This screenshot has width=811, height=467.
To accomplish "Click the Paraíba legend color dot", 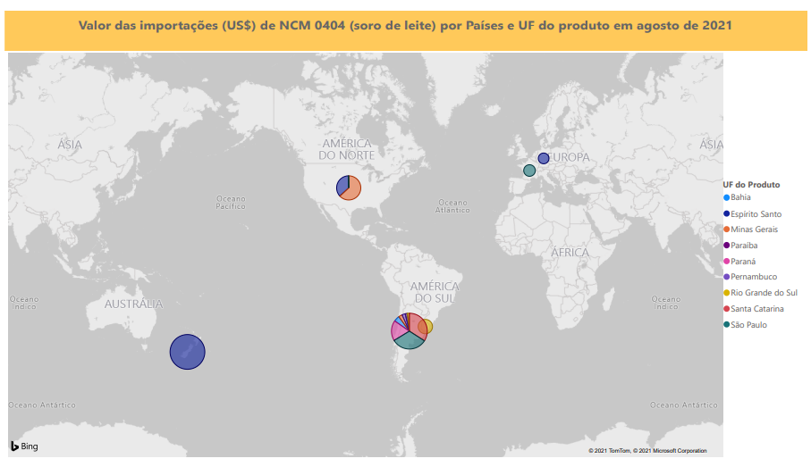I will pos(727,246).
